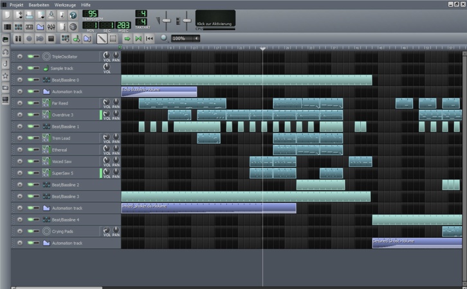Show the controller rack dial icon
The width and height of the screenshot is (467, 289).
pyautogui.click(x=73, y=27)
